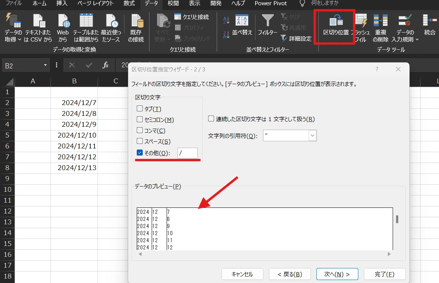Click 統合 consolidate icon
439x283 pixels.
tap(430, 21)
